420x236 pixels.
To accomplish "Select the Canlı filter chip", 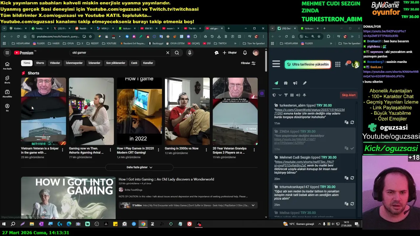I will coord(134,63).
